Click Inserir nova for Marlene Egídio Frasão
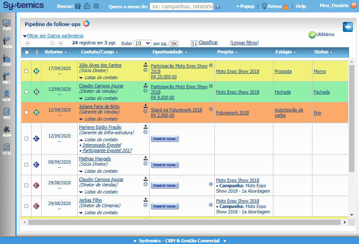Viewport: 359px width, 244px height. coord(165,139)
